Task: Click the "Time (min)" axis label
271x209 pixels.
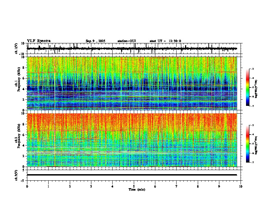Action: pos(137,190)
